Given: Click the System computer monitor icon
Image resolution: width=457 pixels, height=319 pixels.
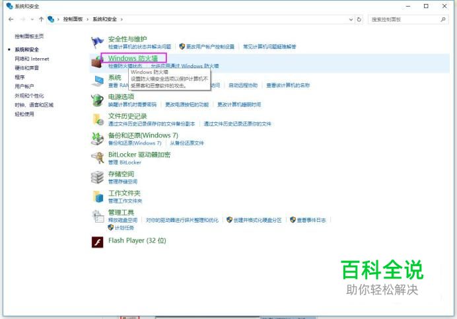Looking at the screenshot, I should click(x=97, y=81).
